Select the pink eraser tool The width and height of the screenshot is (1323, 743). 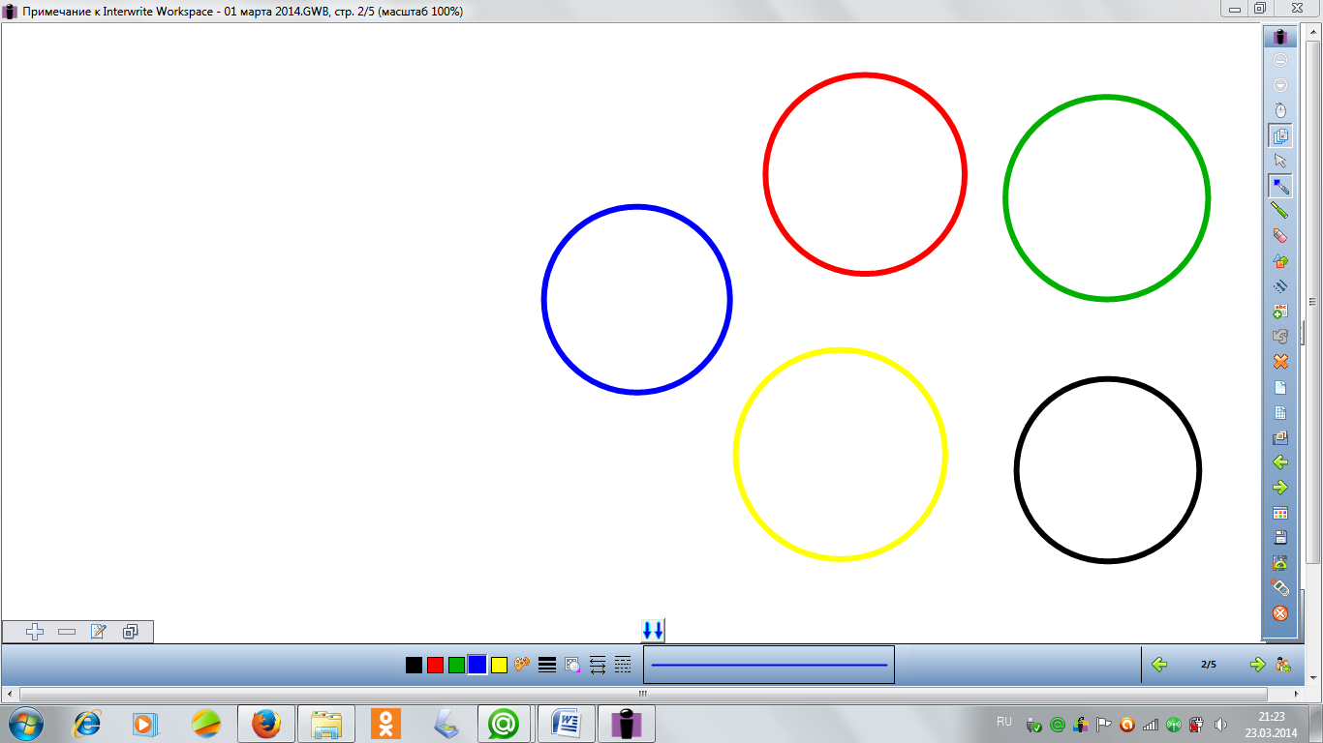pos(1280,236)
